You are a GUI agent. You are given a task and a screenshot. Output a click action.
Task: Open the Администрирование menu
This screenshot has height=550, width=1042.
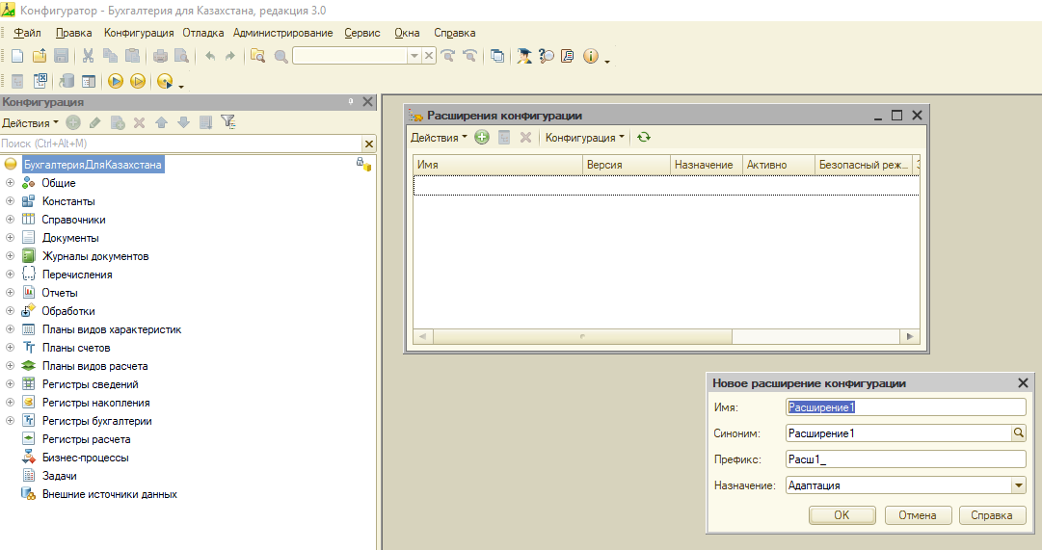283,33
